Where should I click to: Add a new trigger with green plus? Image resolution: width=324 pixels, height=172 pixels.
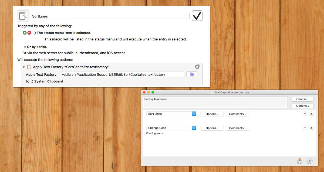pyautogui.click(x=25, y=33)
